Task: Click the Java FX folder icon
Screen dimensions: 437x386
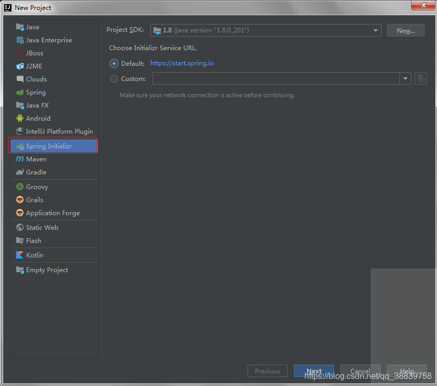Action: [20, 106]
